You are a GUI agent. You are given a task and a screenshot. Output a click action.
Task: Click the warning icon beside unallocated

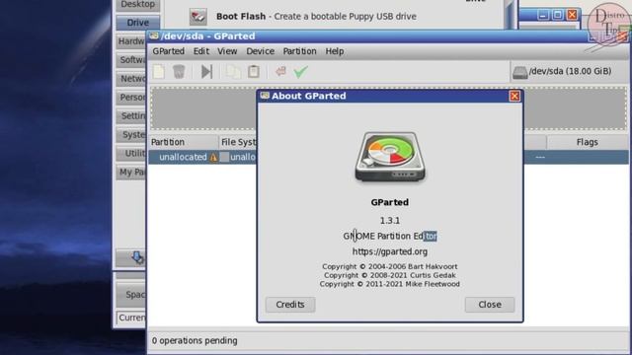(x=213, y=158)
